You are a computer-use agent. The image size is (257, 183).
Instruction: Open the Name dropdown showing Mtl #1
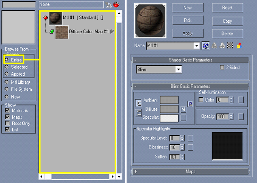(x=197, y=46)
